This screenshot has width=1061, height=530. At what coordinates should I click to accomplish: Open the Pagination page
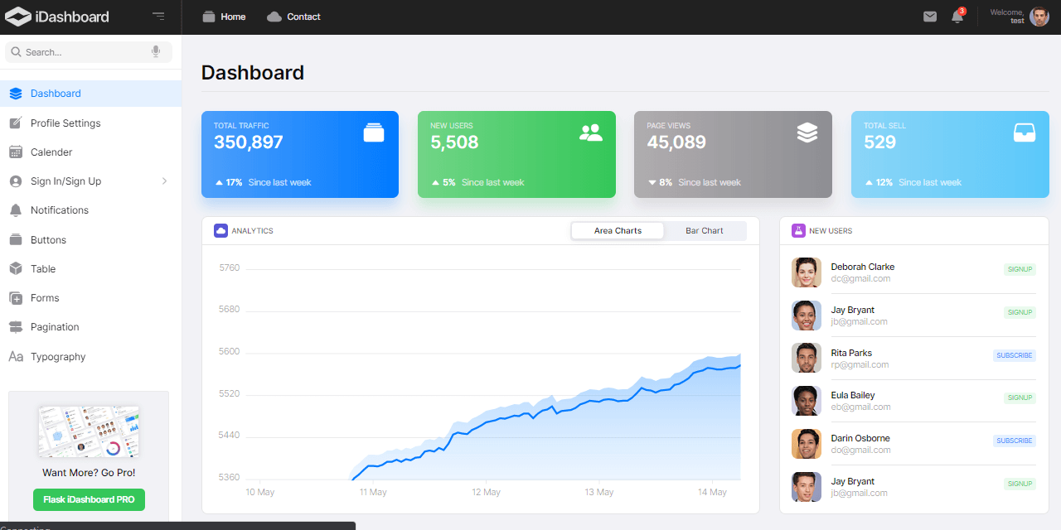(90, 327)
